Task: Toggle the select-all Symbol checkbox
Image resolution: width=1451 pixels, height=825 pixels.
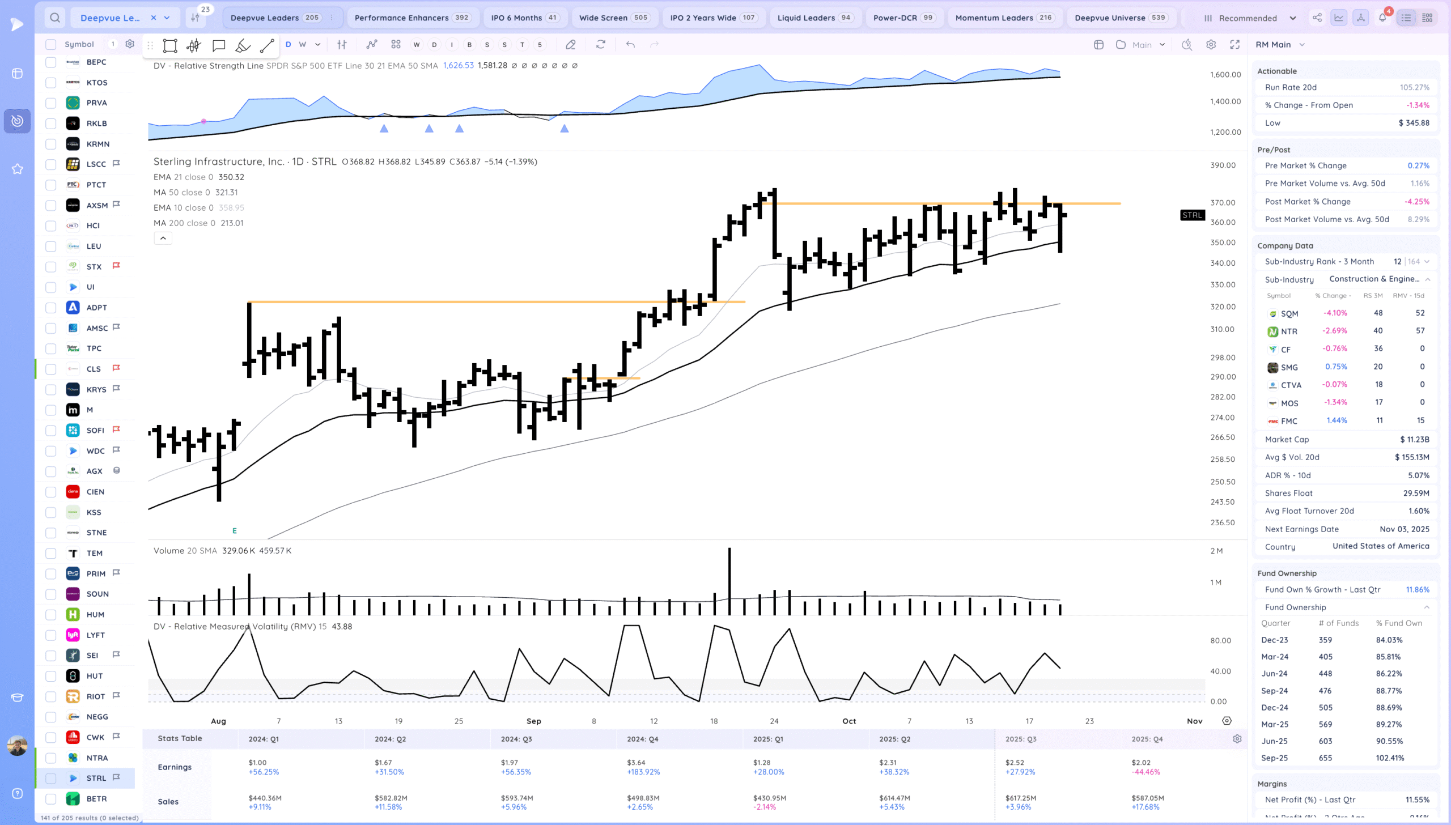Action: pyautogui.click(x=51, y=44)
